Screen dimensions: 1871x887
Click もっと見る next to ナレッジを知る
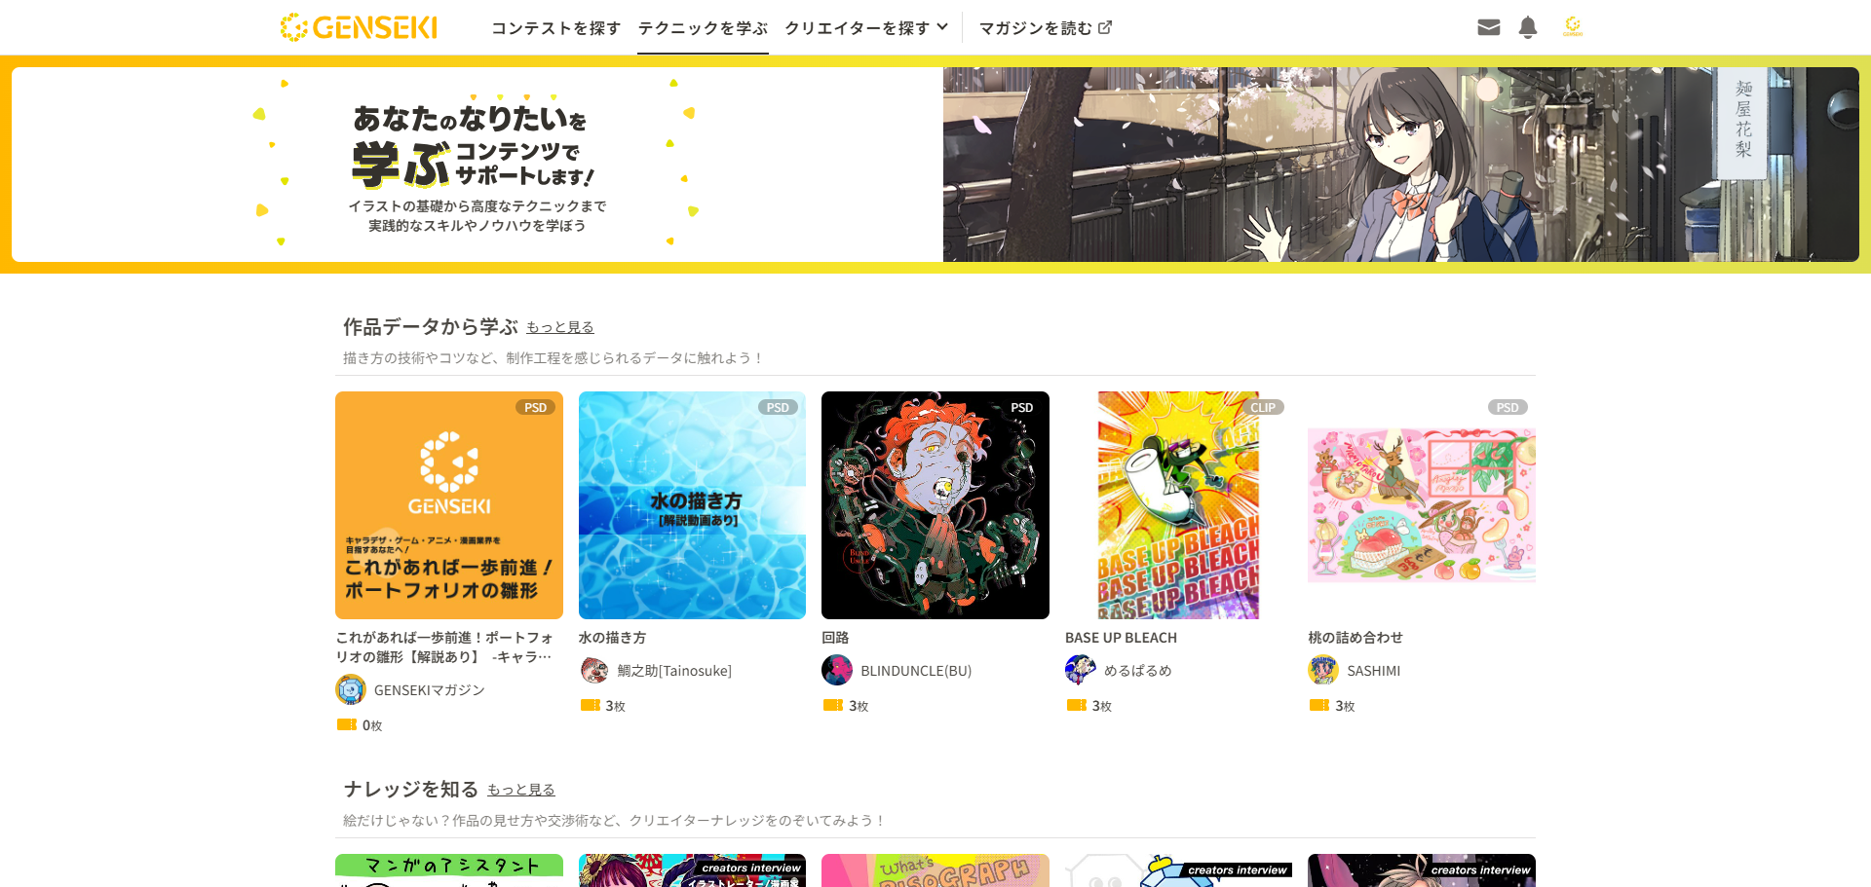click(x=521, y=790)
